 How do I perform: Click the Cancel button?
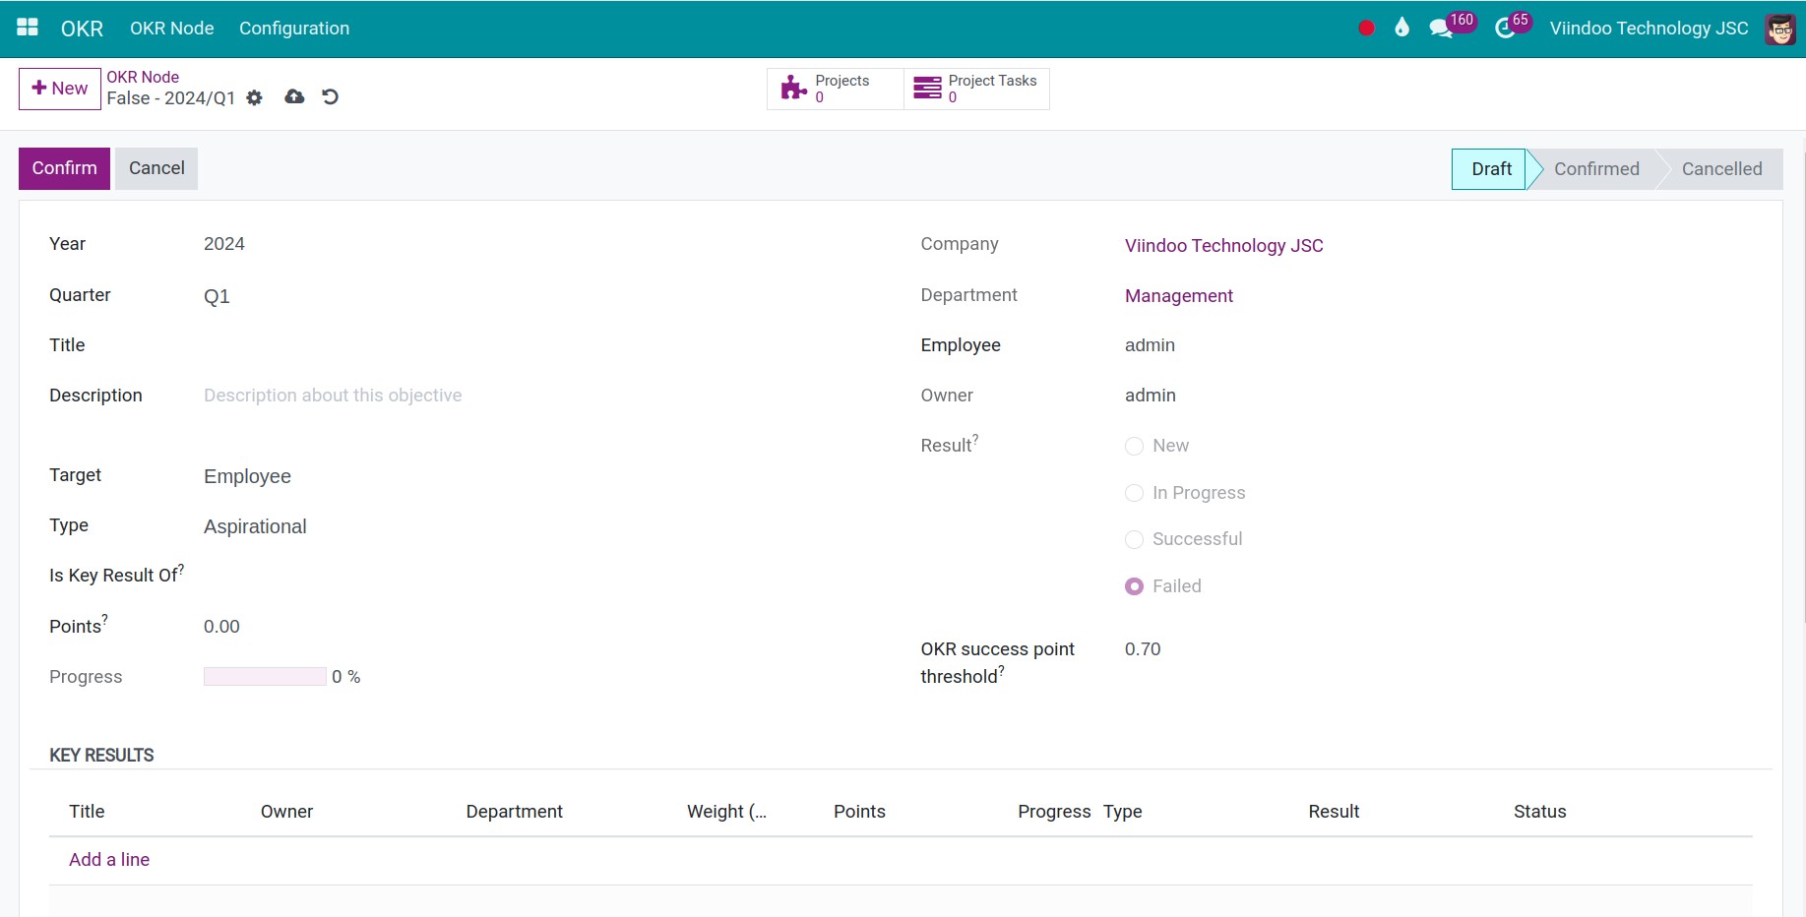point(156,168)
